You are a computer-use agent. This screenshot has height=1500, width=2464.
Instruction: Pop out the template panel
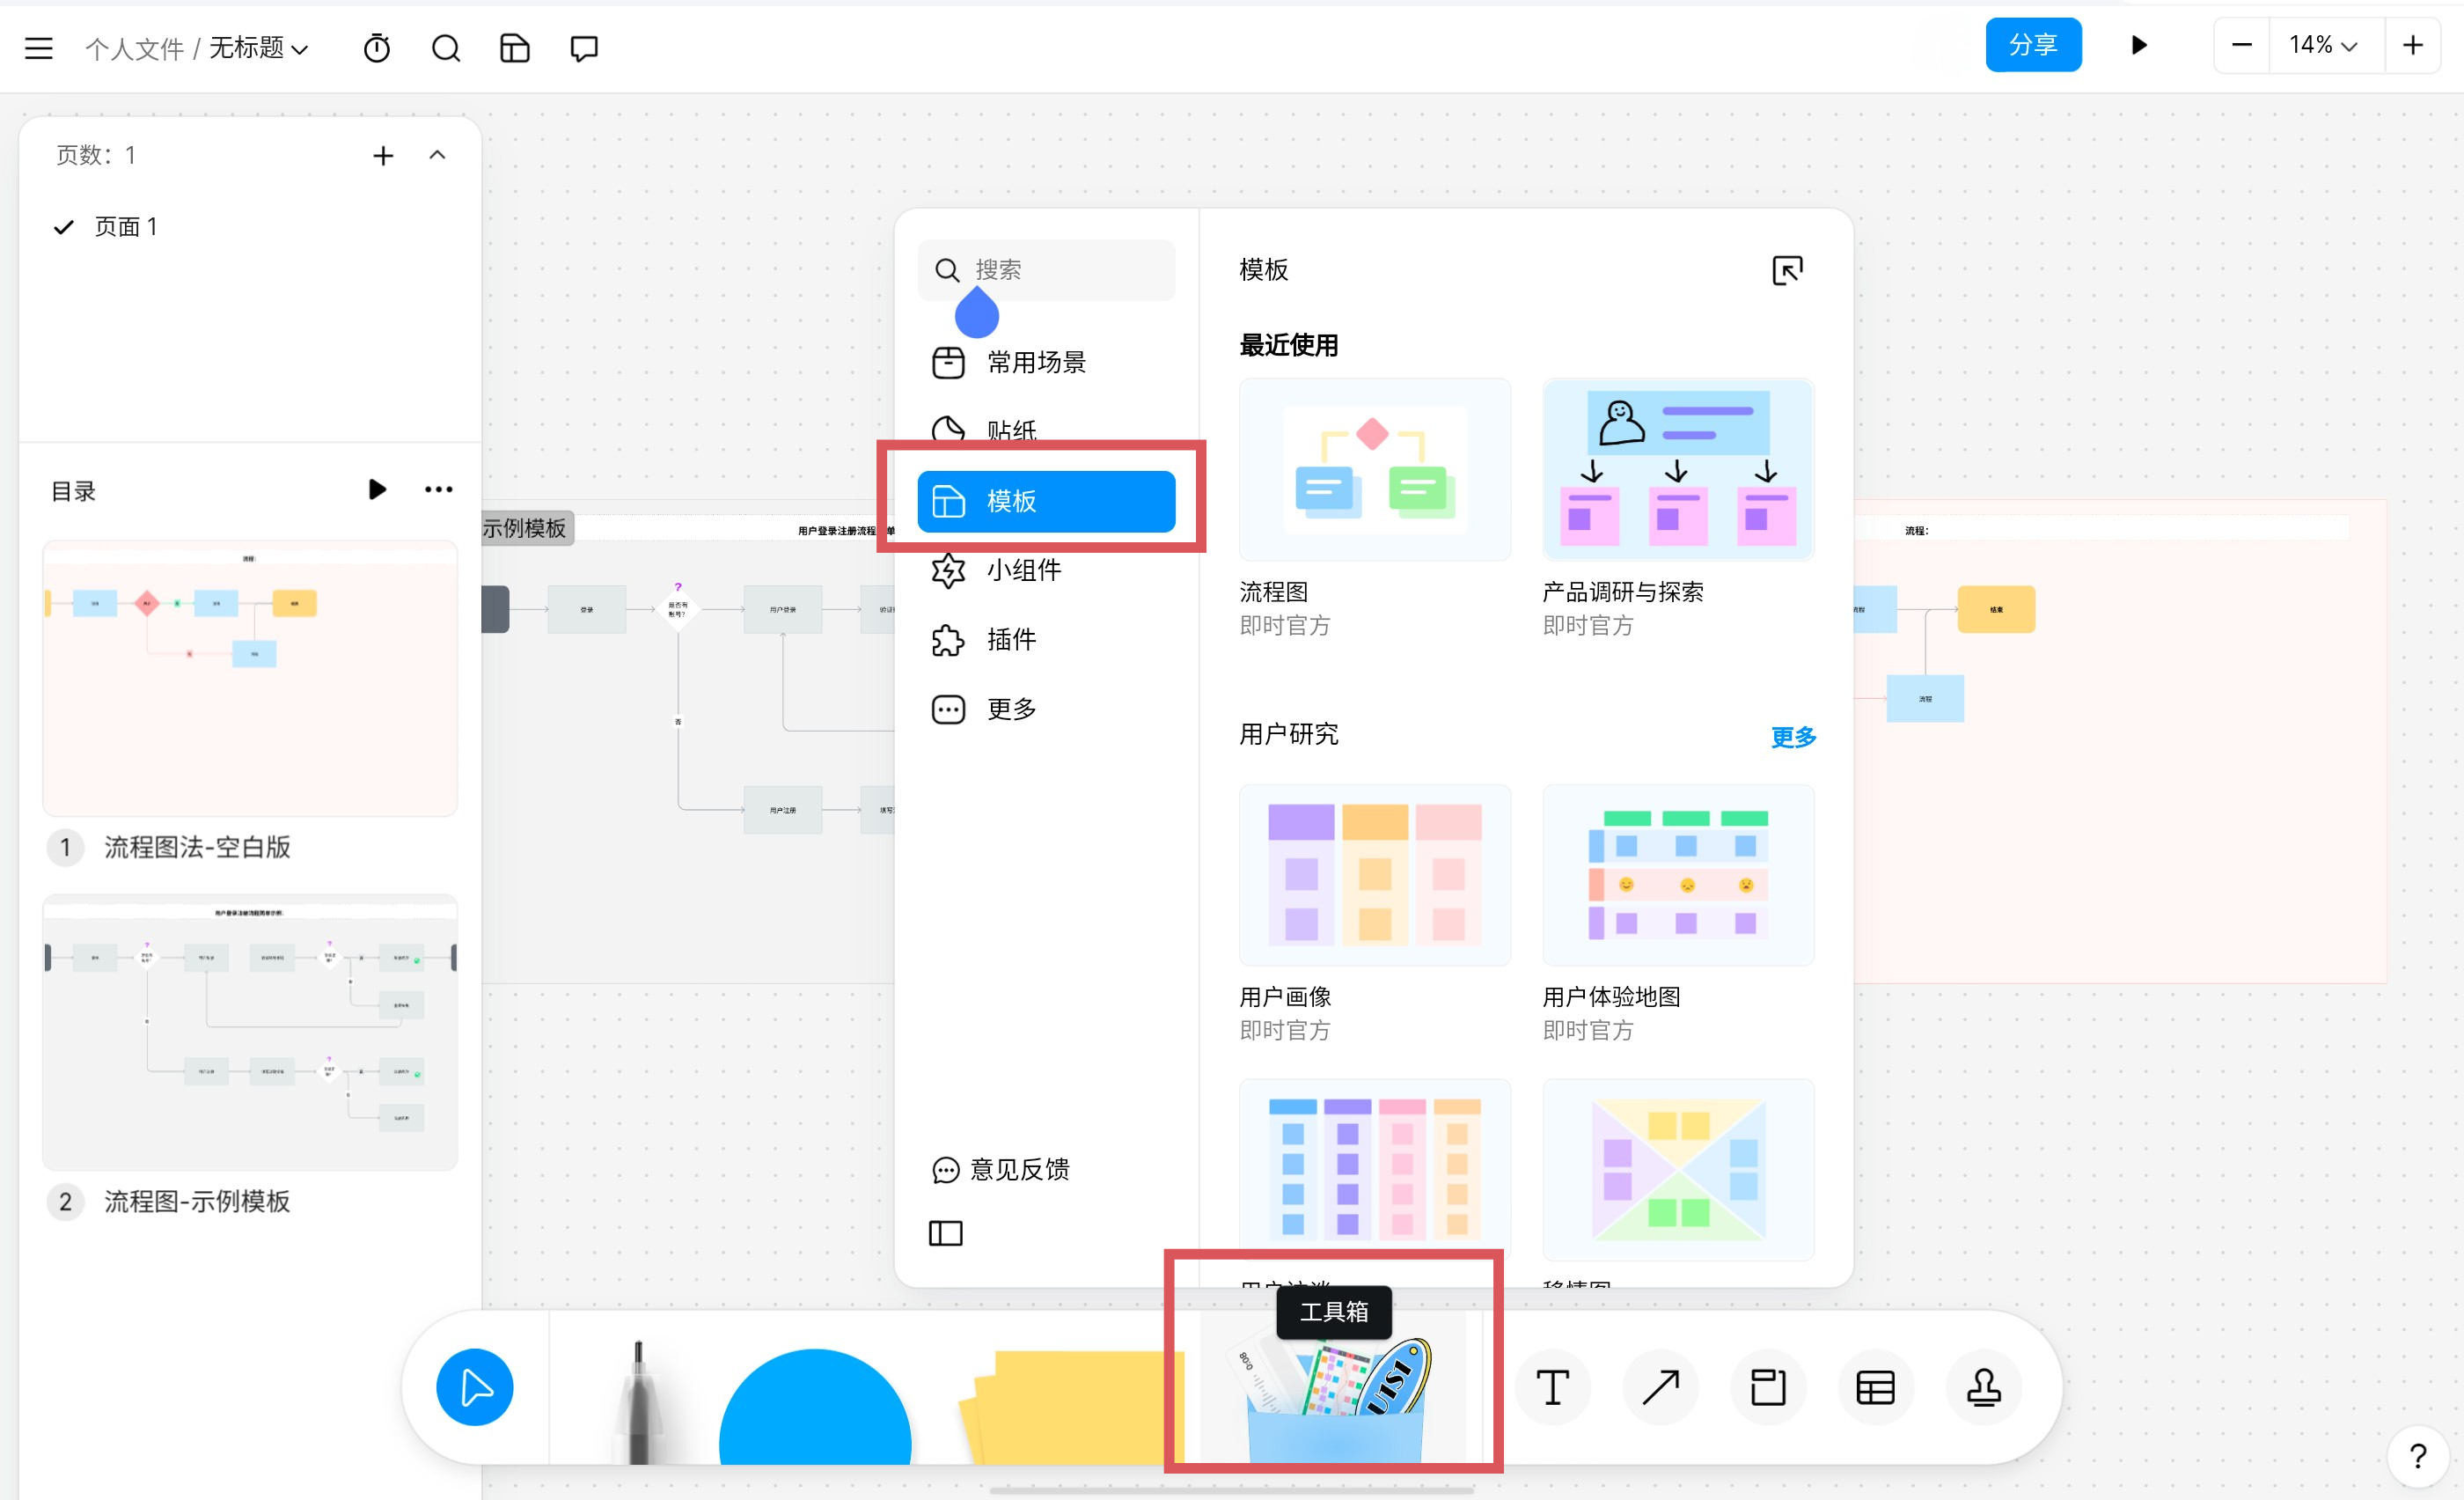point(1787,270)
